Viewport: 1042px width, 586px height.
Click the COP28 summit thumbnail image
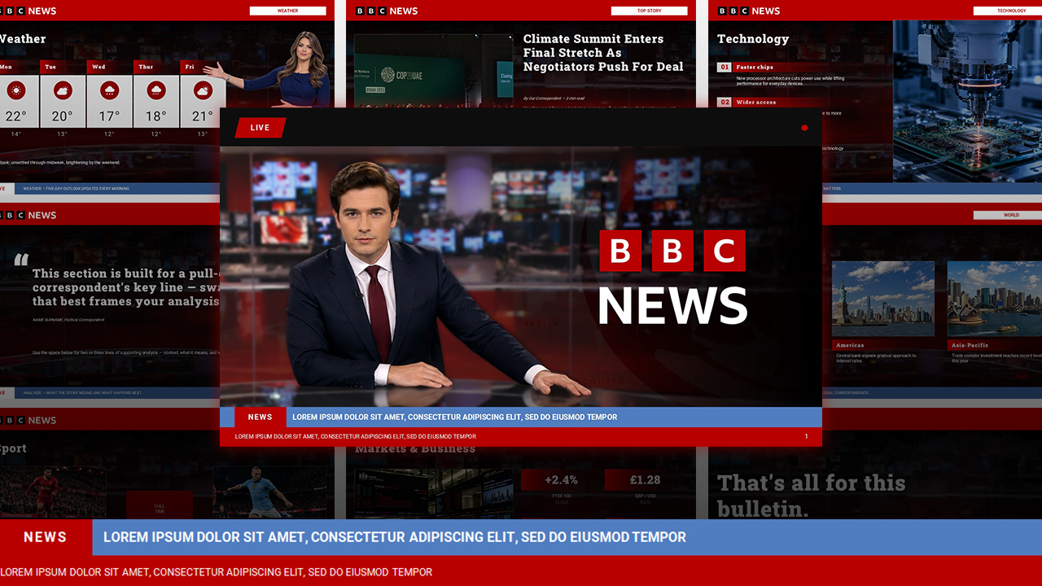pos(433,70)
